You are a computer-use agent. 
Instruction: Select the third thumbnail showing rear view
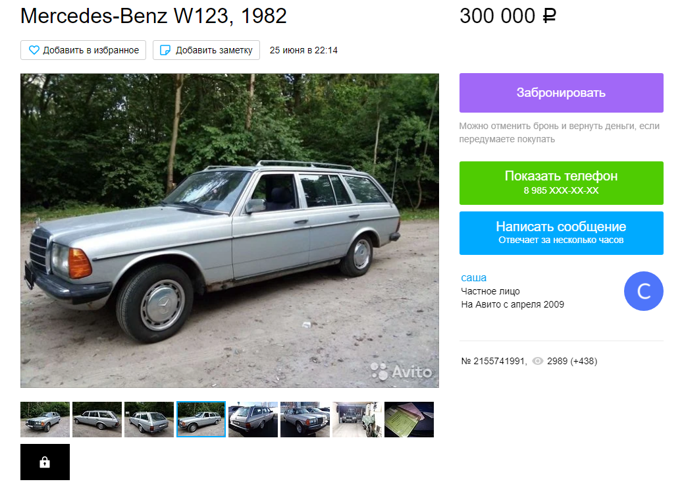149,420
